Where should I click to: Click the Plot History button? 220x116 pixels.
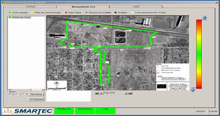pyautogui.click(x=36, y=94)
